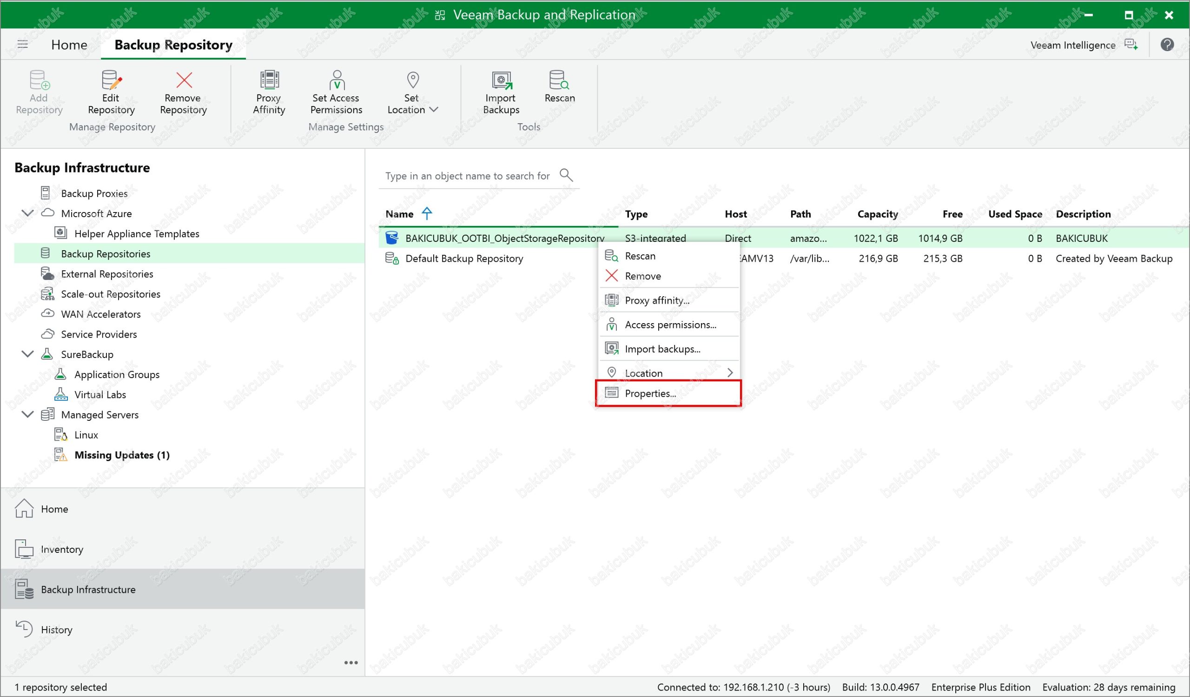
Task: Click navigation pane more options dots
Action: [351, 663]
